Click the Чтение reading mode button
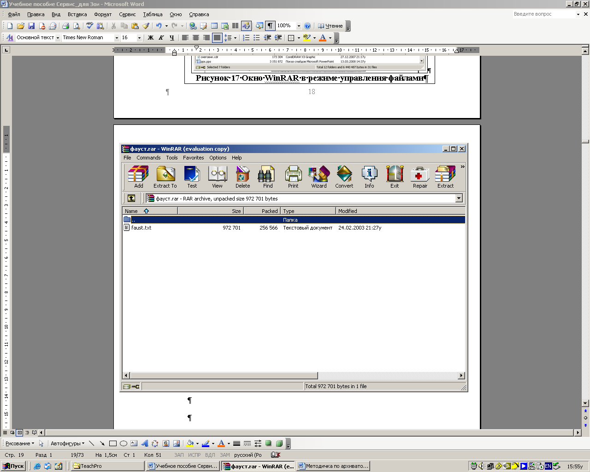590x472 pixels. [330, 26]
